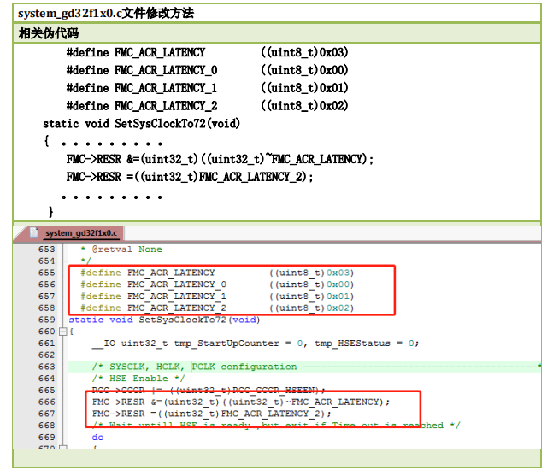Switch to the system_gd32f1x0.c editor tab
This screenshot has height=470, width=553.
pyautogui.click(x=80, y=232)
